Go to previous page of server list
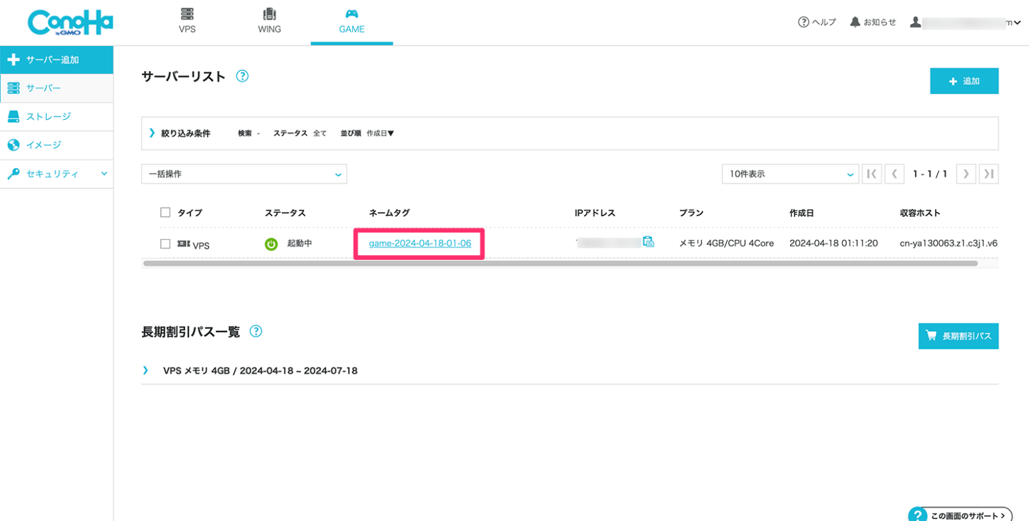The height and width of the screenshot is (521, 1029). pyautogui.click(x=894, y=174)
